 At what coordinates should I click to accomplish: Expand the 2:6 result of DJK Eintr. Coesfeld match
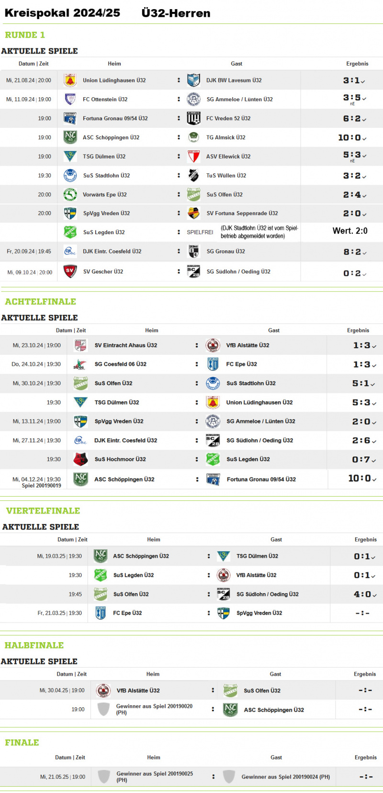[x=364, y=441]
